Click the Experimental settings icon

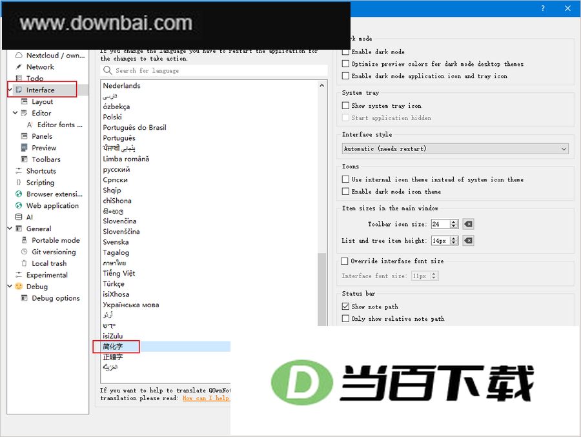pos(19,274)
